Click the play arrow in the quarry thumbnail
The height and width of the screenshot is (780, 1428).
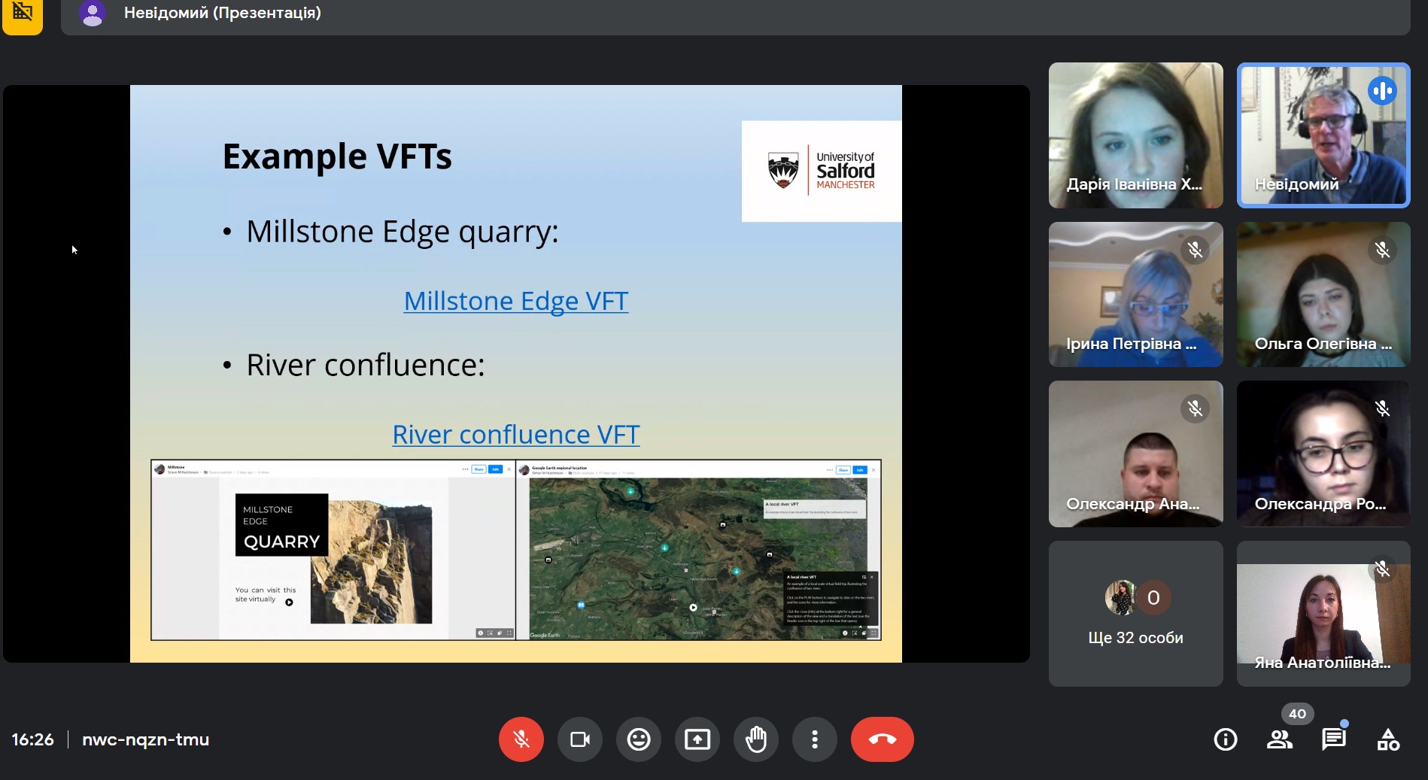pyautogui.click(x=289, y=602)
